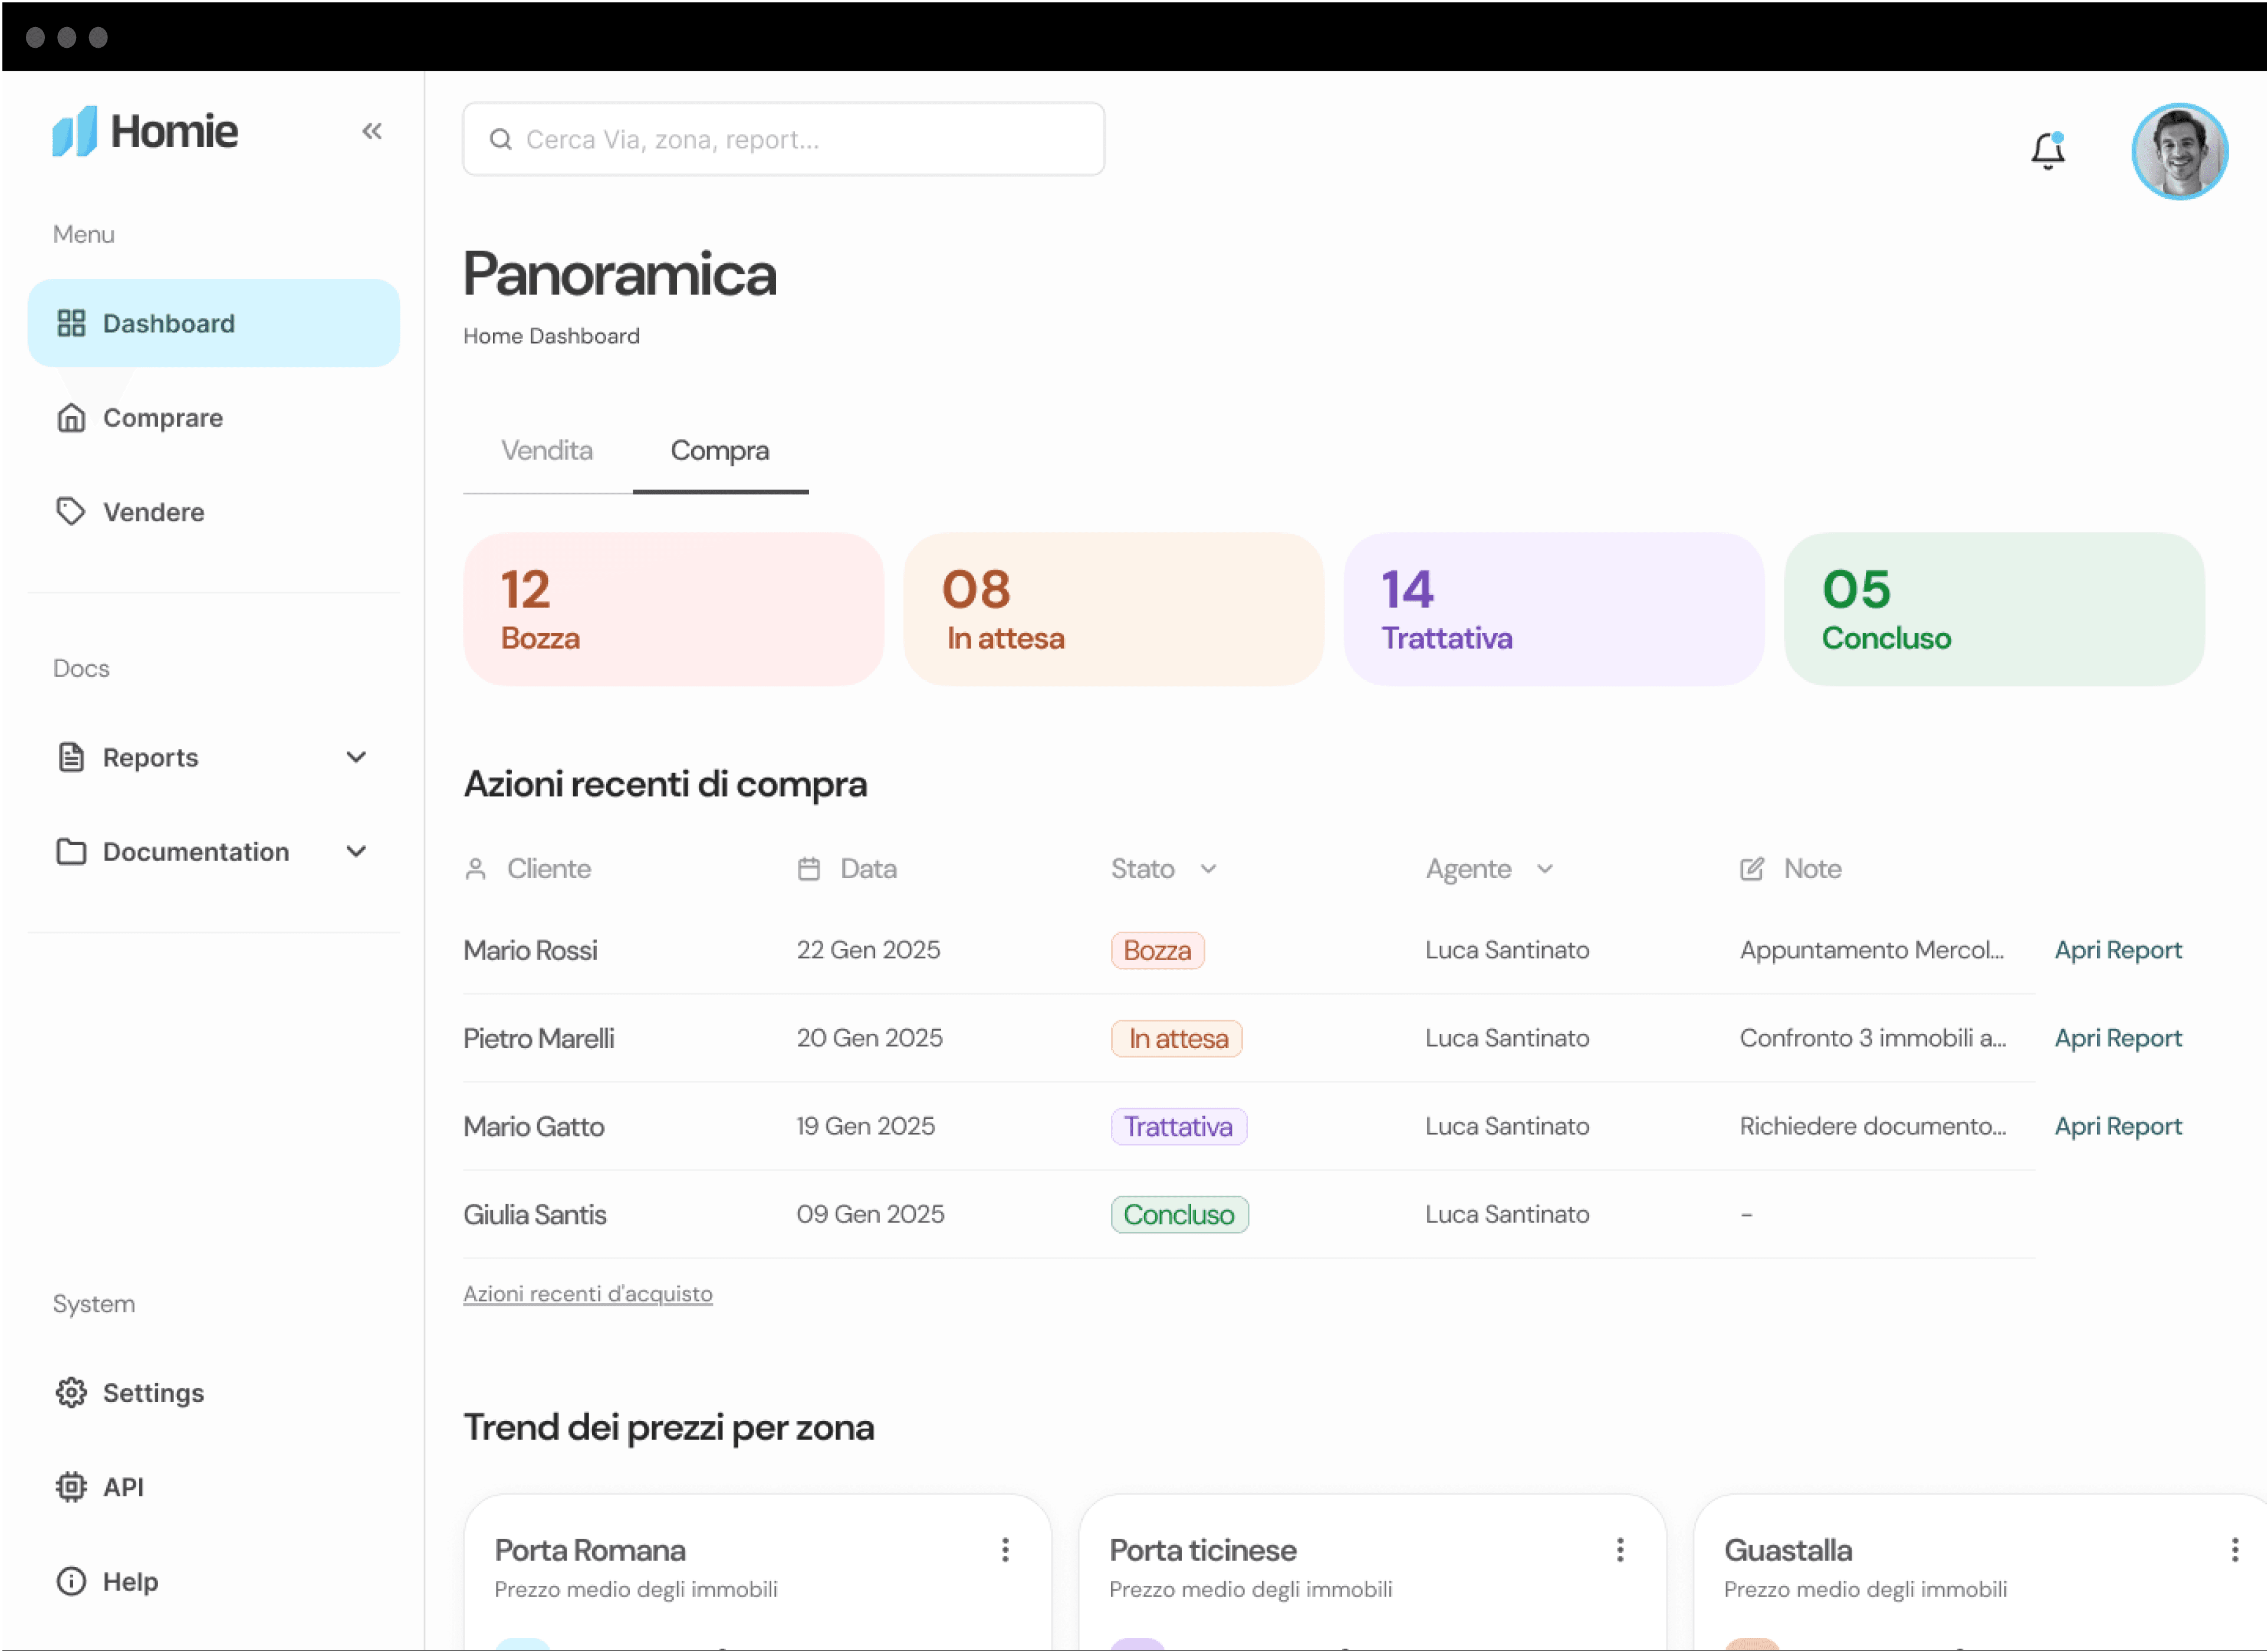Follow the 'Azioni recenti d'acquisto' link
This screenshot has width=2268, height=1652.
click(x=588, y=1294)
